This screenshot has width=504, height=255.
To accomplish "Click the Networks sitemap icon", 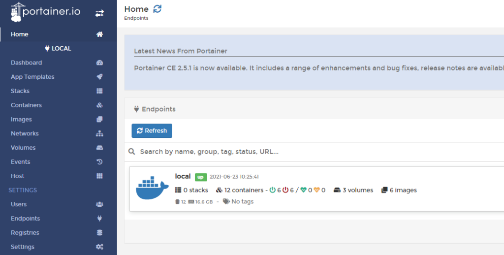I will tap(99, 134).
